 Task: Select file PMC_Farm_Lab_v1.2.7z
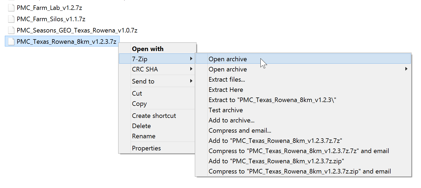tap(49, 8)
